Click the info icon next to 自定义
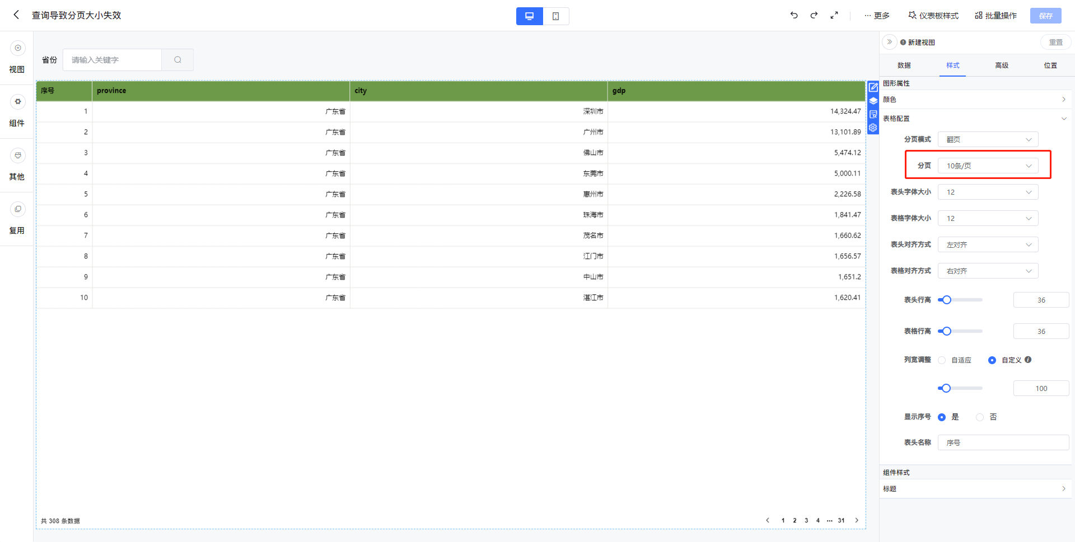Screen dimensions: 1075x542 point(1028,360)
